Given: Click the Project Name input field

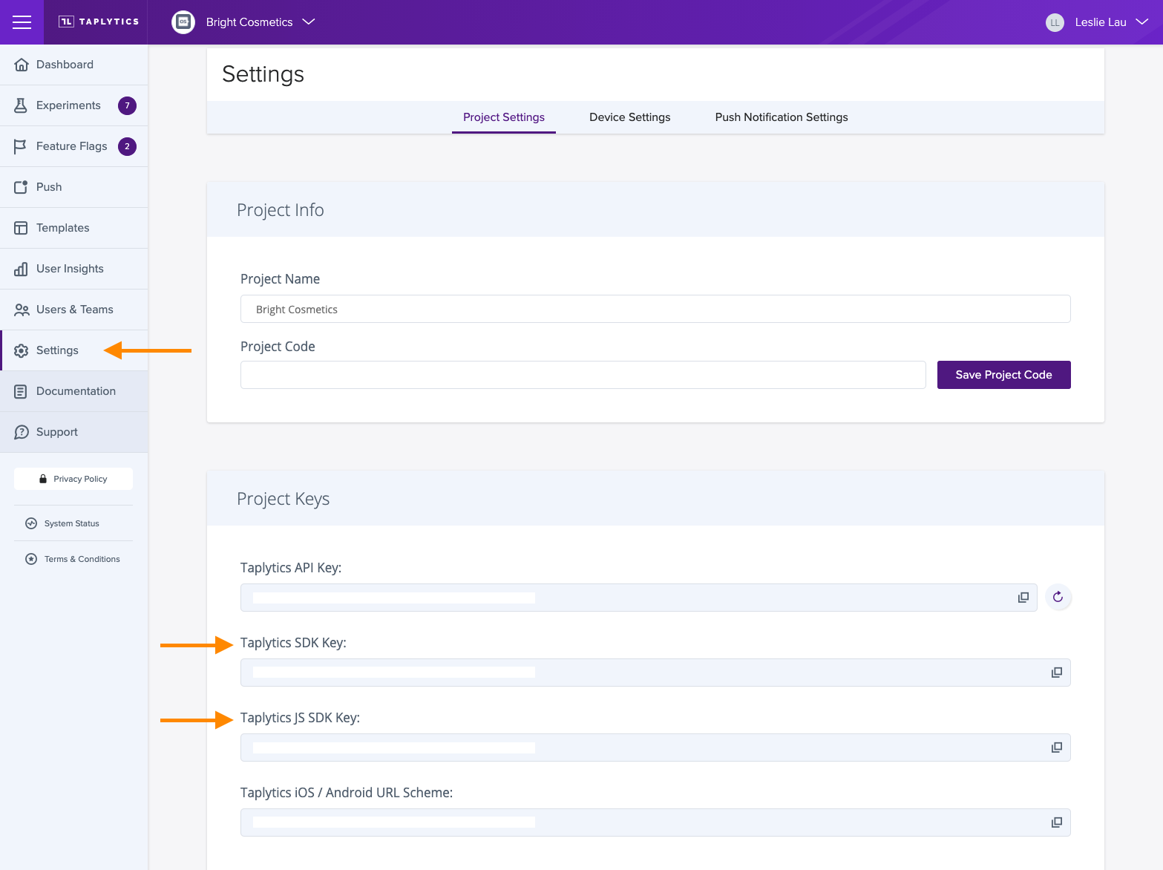Looking at the screenshot, I should point(655,309).
